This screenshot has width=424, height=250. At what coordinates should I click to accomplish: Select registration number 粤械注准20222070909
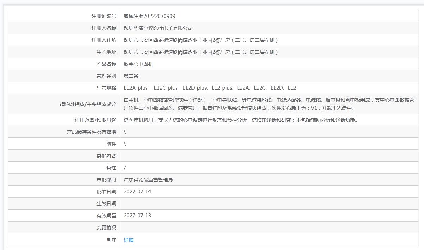[149, 16]
